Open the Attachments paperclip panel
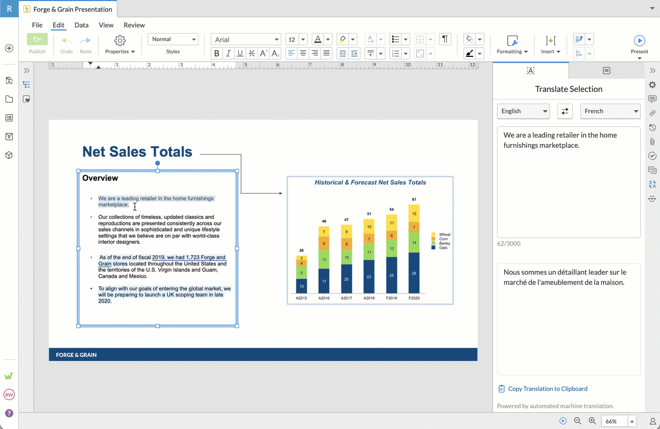660x429 pixels. (652, 142)
